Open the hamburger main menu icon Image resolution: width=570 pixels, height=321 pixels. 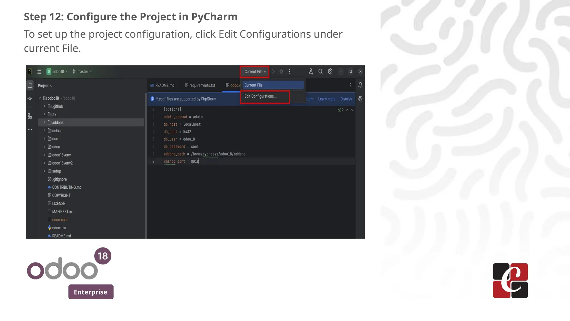point(39,72)
